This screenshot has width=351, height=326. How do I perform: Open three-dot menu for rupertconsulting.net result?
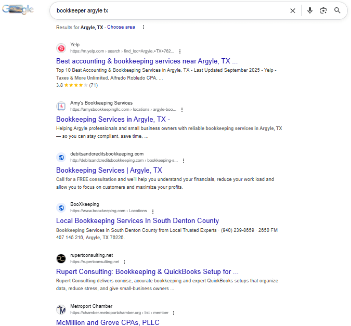coord(124,262)
